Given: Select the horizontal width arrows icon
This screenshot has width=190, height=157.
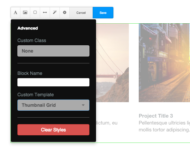Looking at the screenshot, I should [x=45, y=12].
